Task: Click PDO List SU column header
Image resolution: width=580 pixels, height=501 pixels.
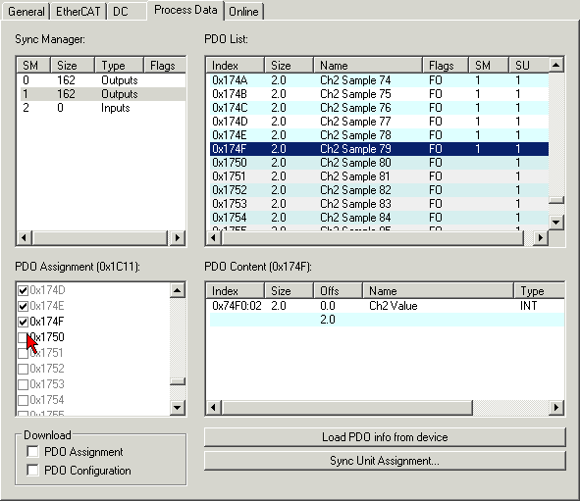Action: tap(529, 66)
